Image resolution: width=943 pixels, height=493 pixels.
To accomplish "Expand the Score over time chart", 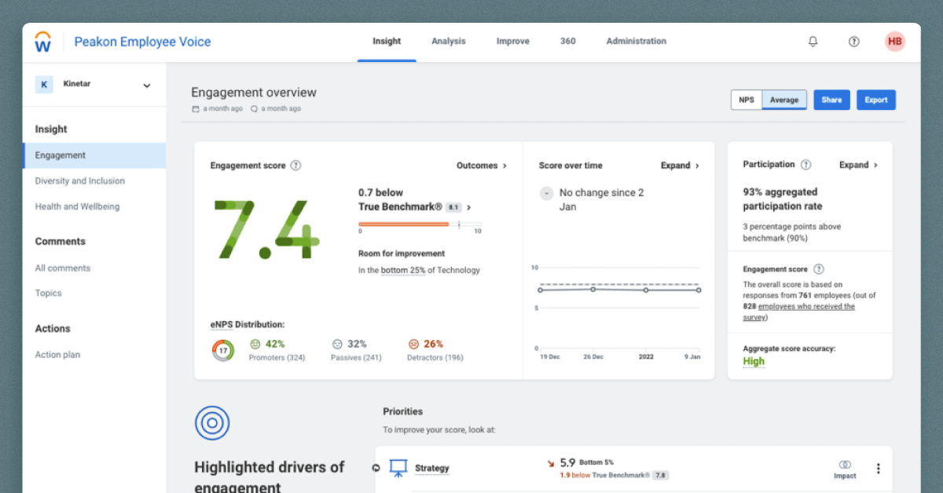I will (680, 166).
